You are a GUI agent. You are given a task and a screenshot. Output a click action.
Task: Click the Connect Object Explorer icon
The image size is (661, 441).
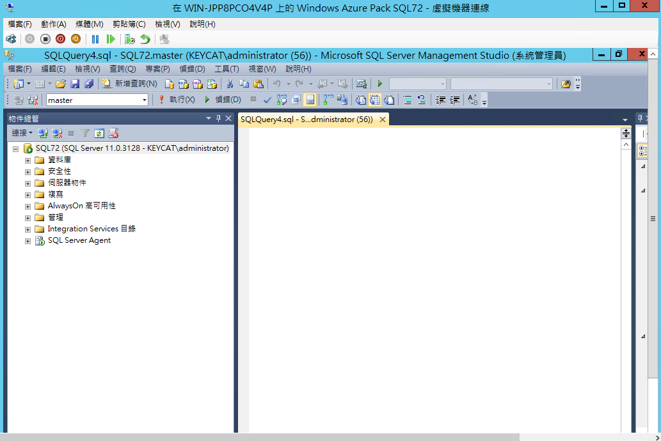coord(43,134)
